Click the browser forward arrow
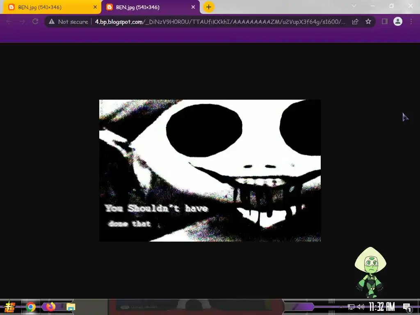Viewport: 420px width, 315px height. (22, 22)
